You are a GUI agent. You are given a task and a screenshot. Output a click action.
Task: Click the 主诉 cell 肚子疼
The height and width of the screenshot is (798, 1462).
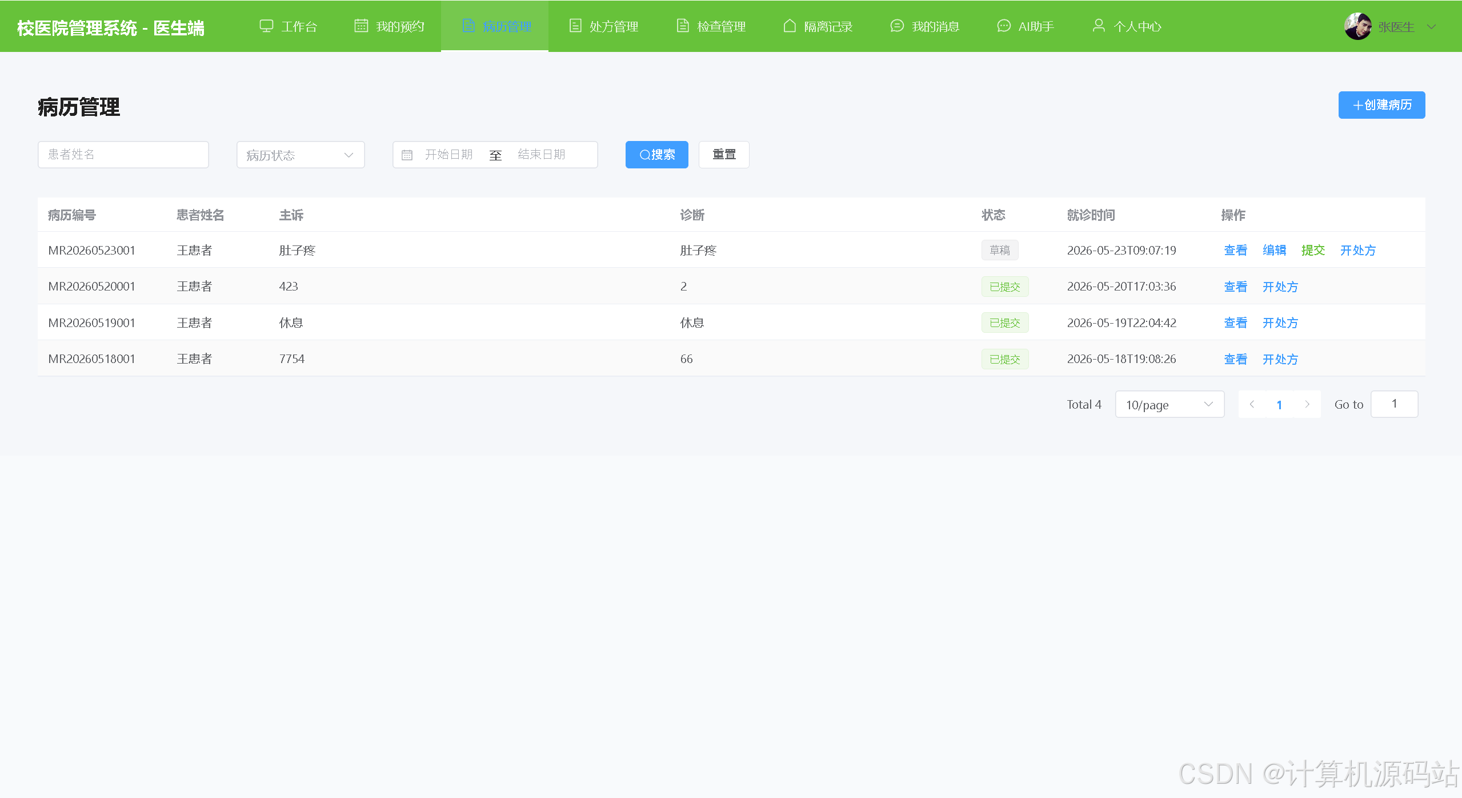click(297, 250)
